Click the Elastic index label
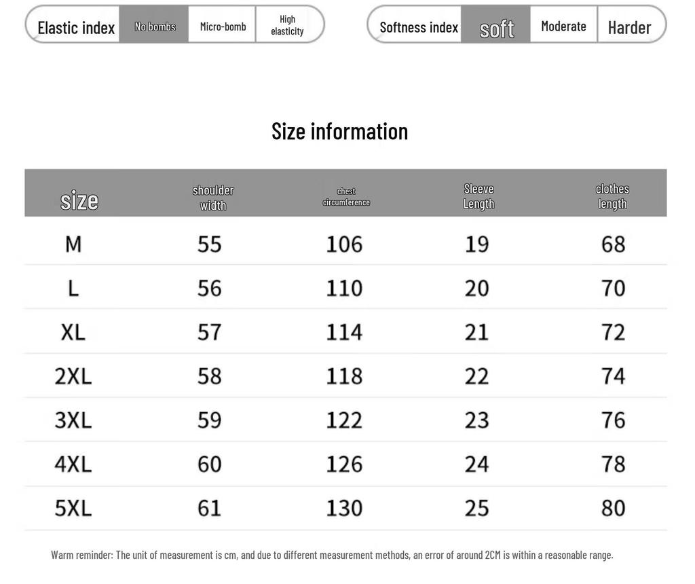Image resolution: width=695 pixels, height=584 pixels. point(76,27)
